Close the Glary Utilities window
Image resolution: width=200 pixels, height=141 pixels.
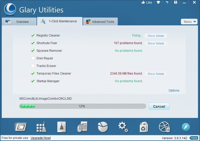pos(194,2)
